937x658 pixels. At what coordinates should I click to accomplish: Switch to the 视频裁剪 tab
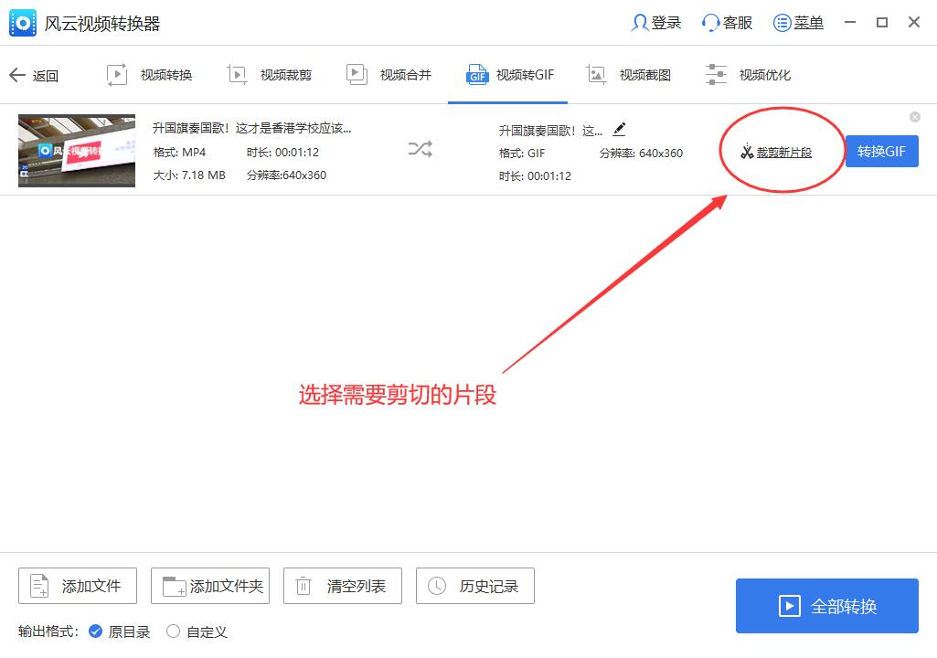point(270,75)
